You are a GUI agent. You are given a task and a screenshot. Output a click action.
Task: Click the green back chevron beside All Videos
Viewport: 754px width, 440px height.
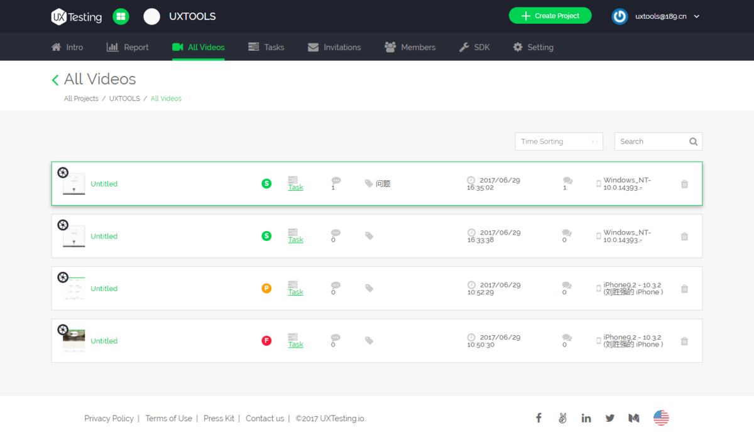pyautogui.click(x=55, y=80)
